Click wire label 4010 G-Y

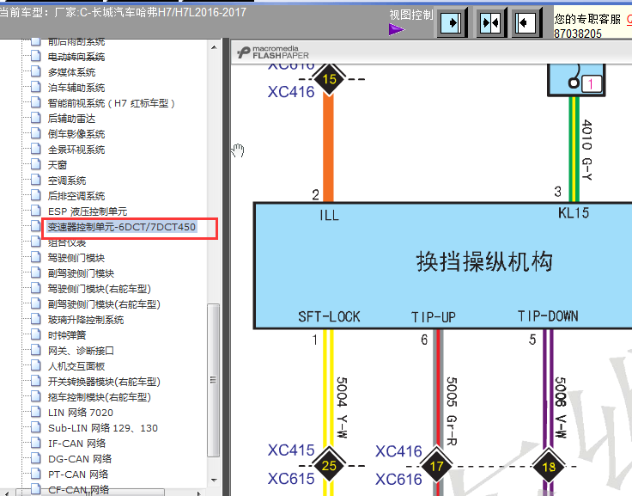click(586, 150)
